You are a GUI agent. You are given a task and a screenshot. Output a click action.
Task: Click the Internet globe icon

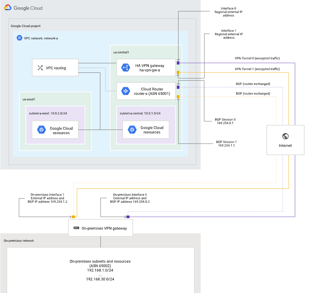(x=285, y=136)
